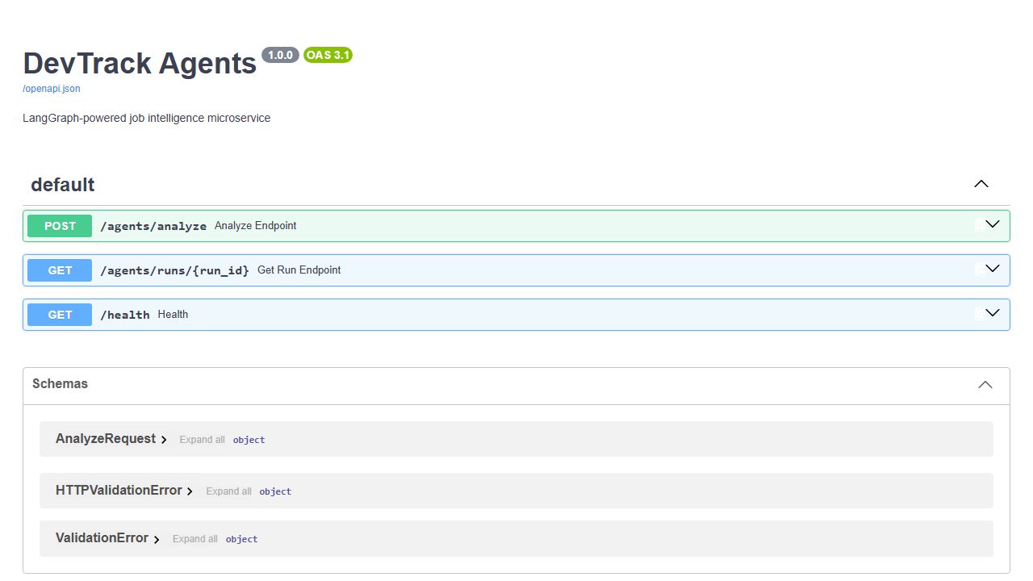Click the Health summary text
This screenshot has height=581, width=1033.
click(173, 315)
